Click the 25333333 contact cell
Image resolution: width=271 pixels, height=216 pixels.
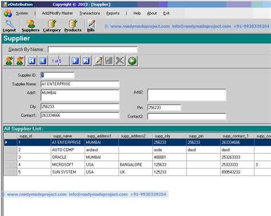point(237,165)
